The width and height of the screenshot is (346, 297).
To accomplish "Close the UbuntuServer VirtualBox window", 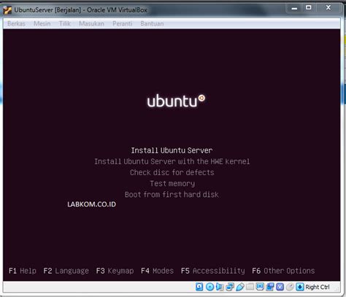I will click(x=328, y=8).
